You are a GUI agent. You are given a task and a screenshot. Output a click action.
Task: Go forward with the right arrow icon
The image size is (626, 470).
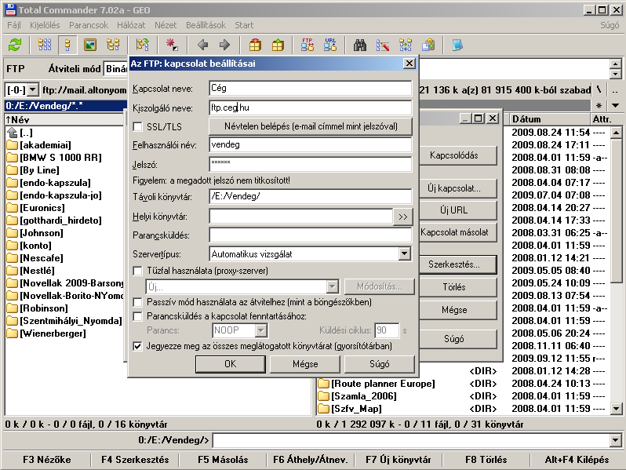pyautogui.click(x=225, y=45)
